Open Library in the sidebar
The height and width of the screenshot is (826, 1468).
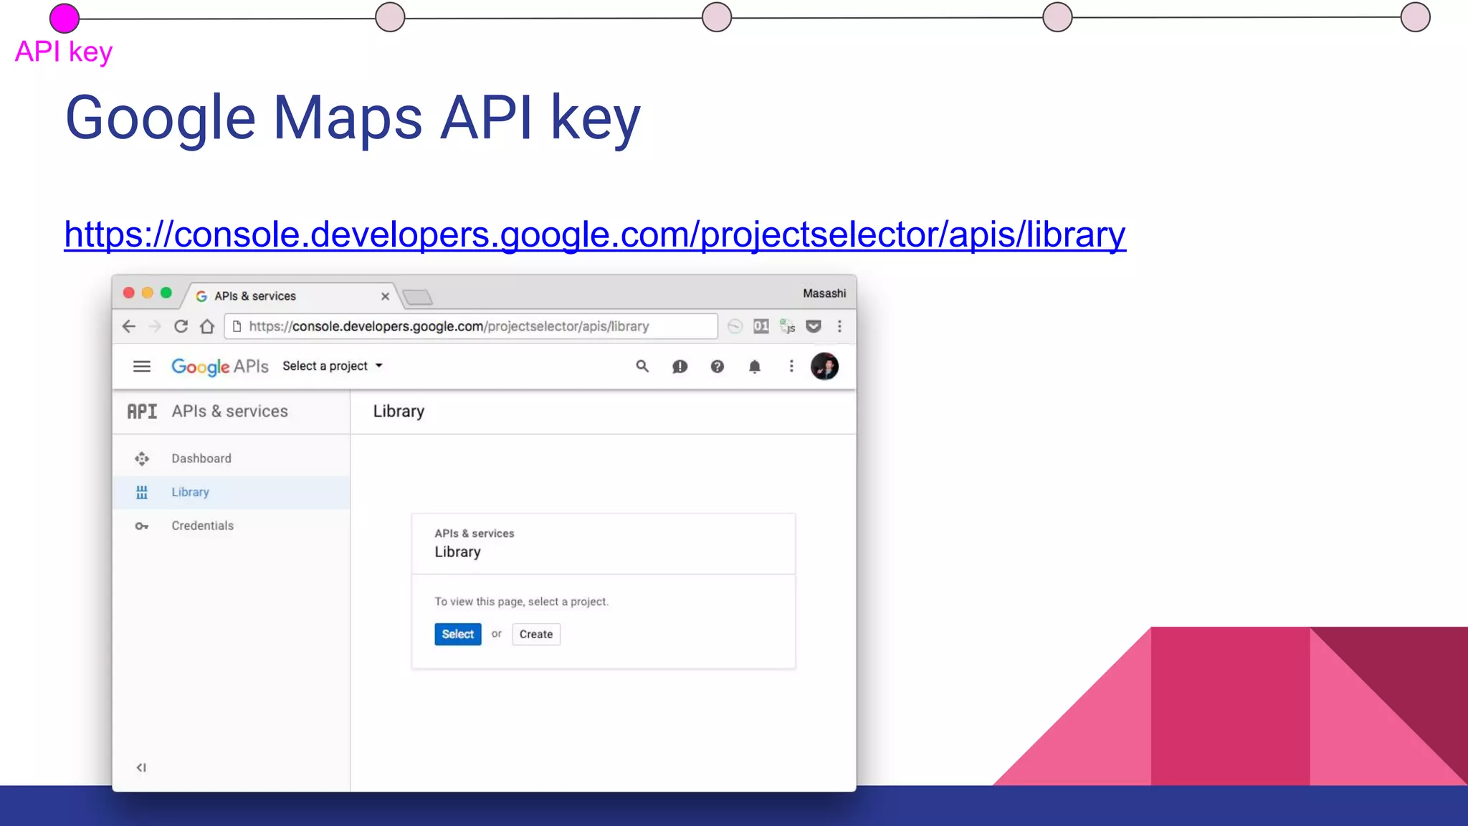pos(231,492)
